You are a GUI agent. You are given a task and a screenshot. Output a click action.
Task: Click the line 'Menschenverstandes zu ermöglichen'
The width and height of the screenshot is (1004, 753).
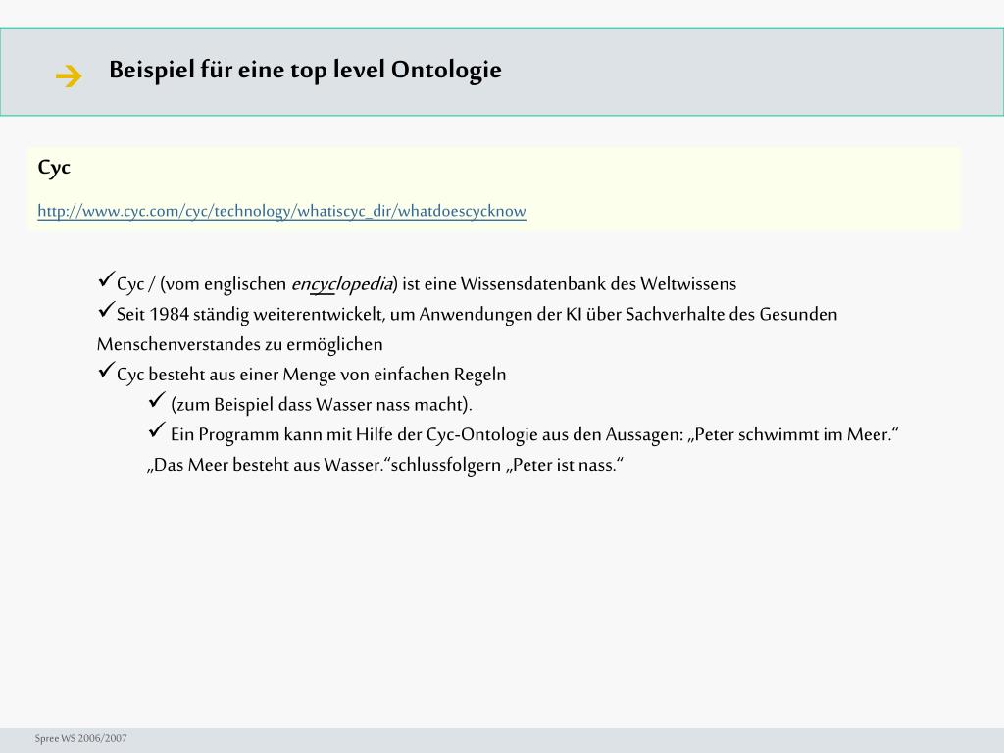(x=239, y=344)
